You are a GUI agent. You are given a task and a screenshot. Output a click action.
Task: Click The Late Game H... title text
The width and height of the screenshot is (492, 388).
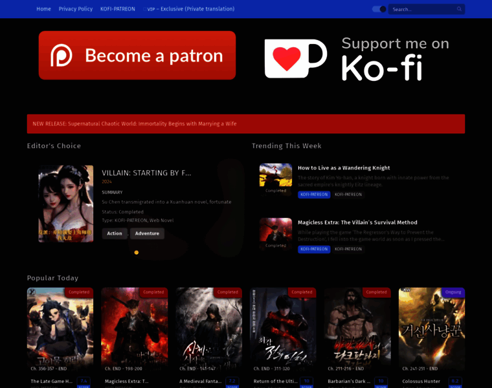pyautogui.click(x=51, y=382)
